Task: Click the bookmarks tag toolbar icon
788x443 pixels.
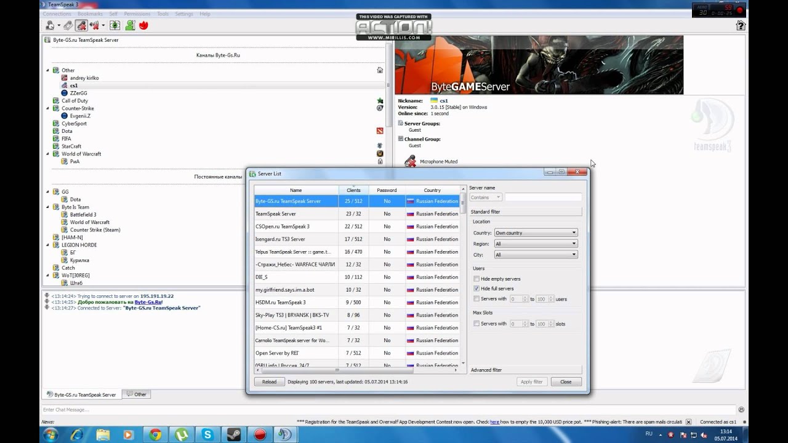Action: pyautogui.click(x=68, y=25)
